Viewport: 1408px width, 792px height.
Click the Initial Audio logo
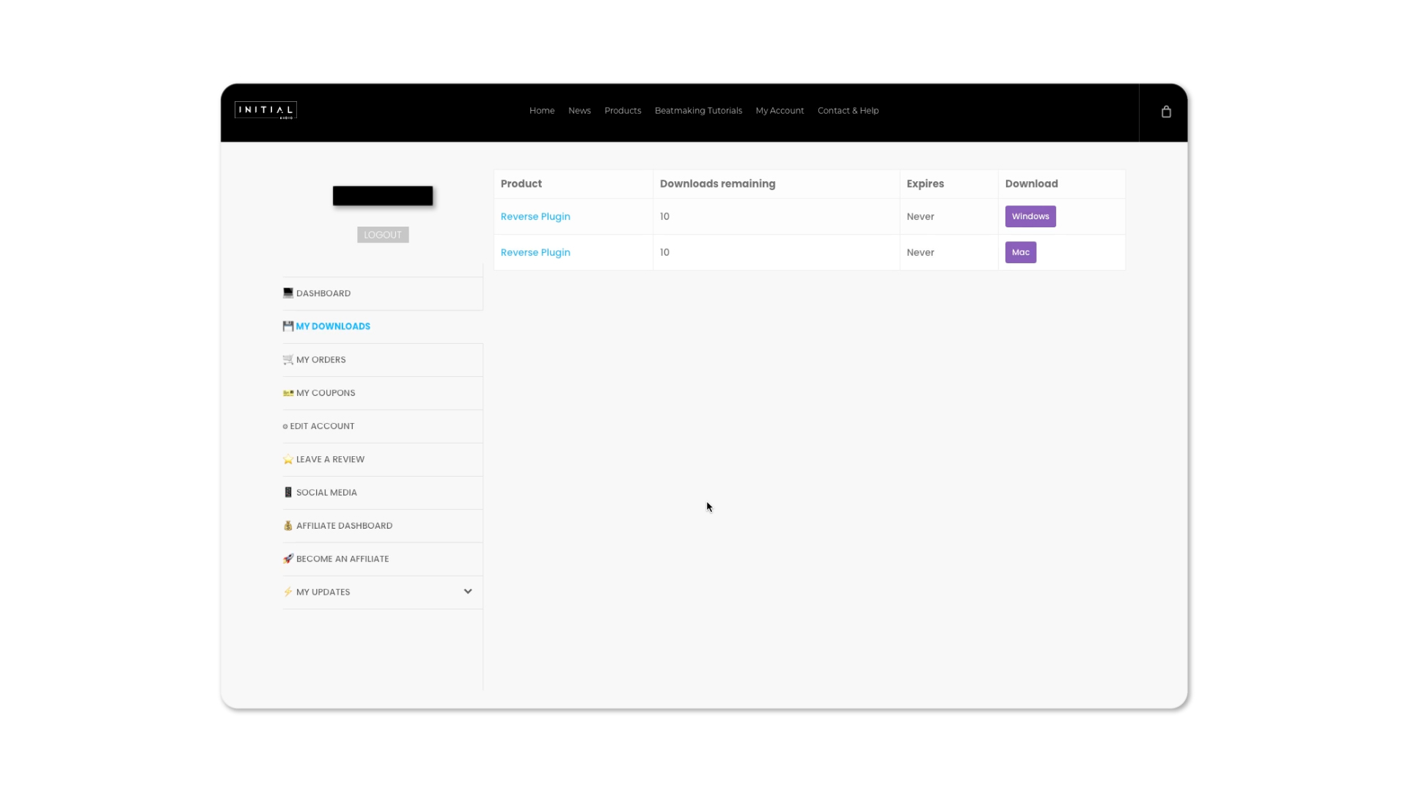point(265,110)
